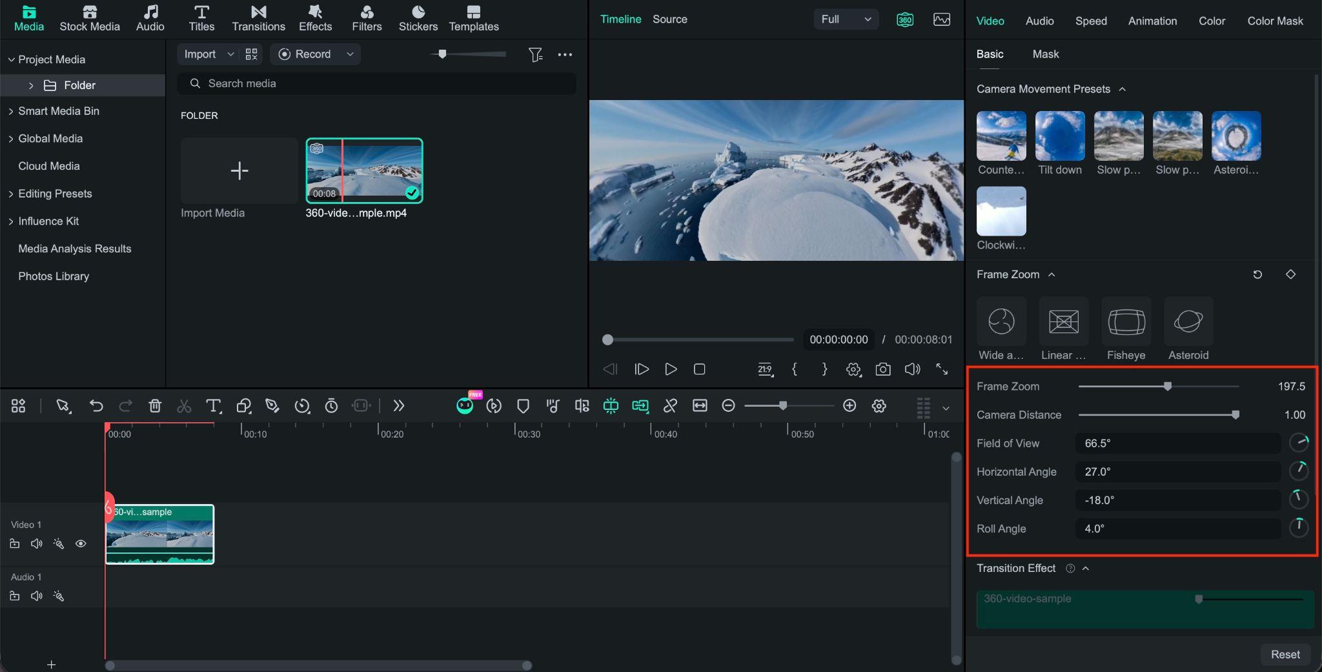1322x672 pixels.
Task: Lock the Audio 1 track
Action: pos(14,596)
